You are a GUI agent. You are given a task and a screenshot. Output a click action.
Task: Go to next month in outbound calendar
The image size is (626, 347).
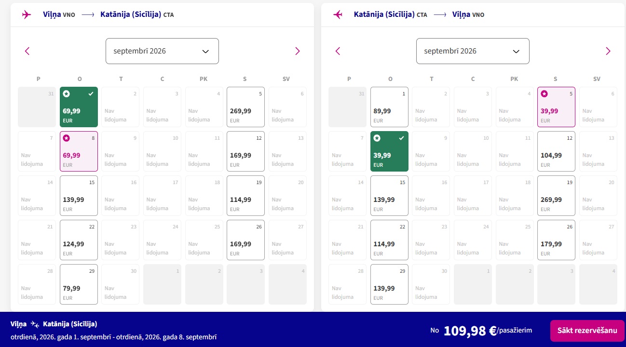point(297,51)
